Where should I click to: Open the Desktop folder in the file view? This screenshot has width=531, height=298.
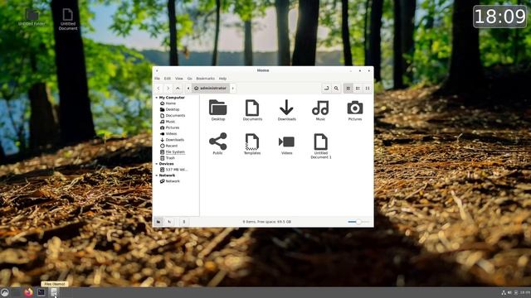(217, 110)
